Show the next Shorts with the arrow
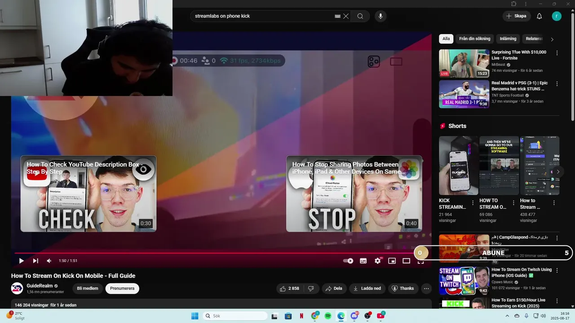 [x=558, y=172]
